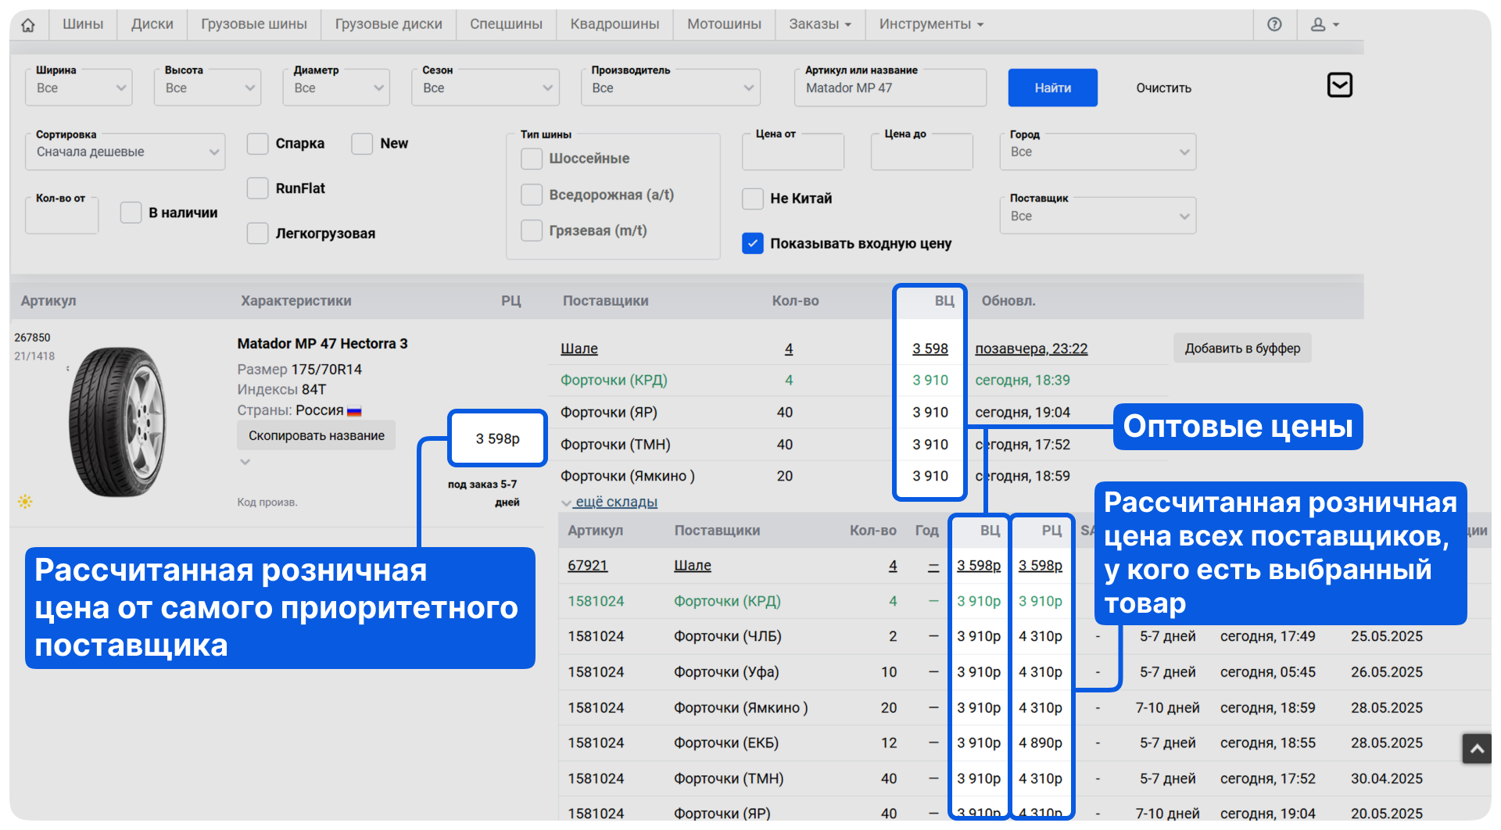Open the Шины tab
Viewport: 1501px width, 830px height.
pyautogui.click(x=83, y=24)
